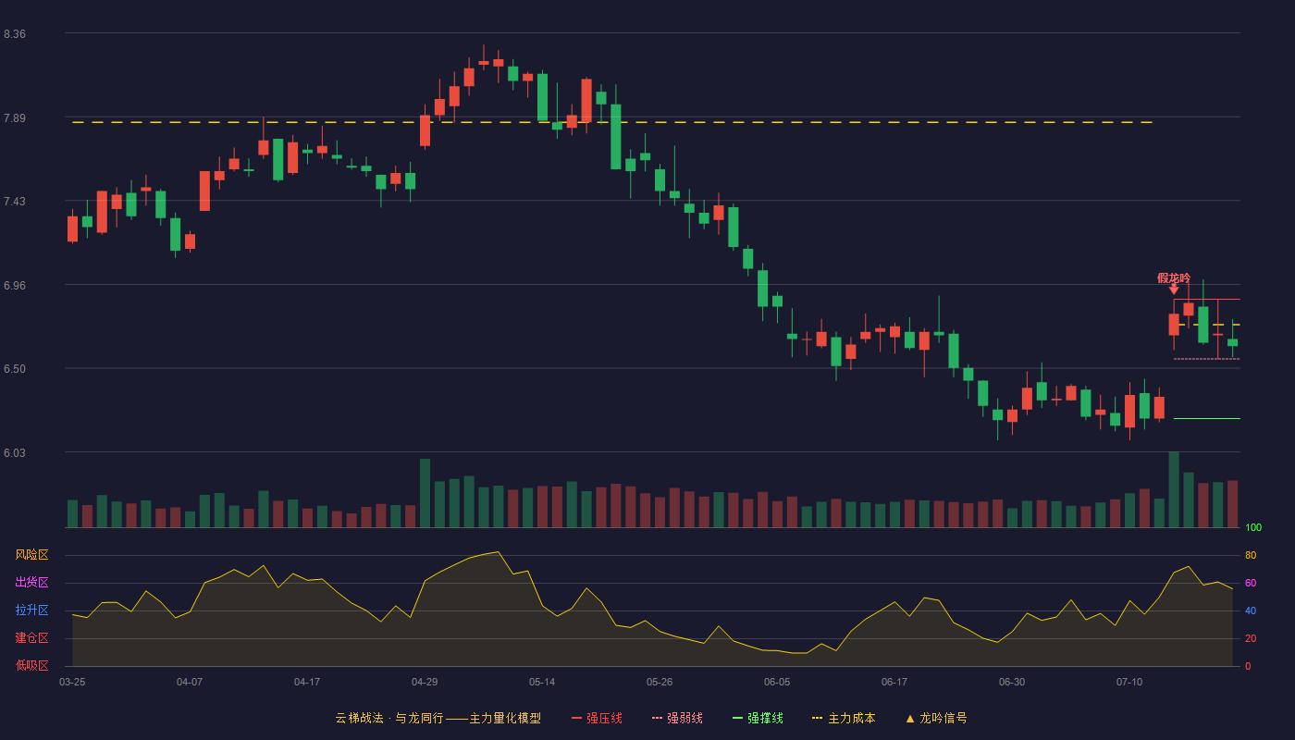The height and width of the screenshot is (740, 1295).
Task: Click the 06-17 date axis label
Action: pyautogui.click(x=894, y=682)
